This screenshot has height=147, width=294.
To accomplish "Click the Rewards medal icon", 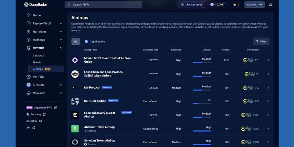I will tap(29, 48).
